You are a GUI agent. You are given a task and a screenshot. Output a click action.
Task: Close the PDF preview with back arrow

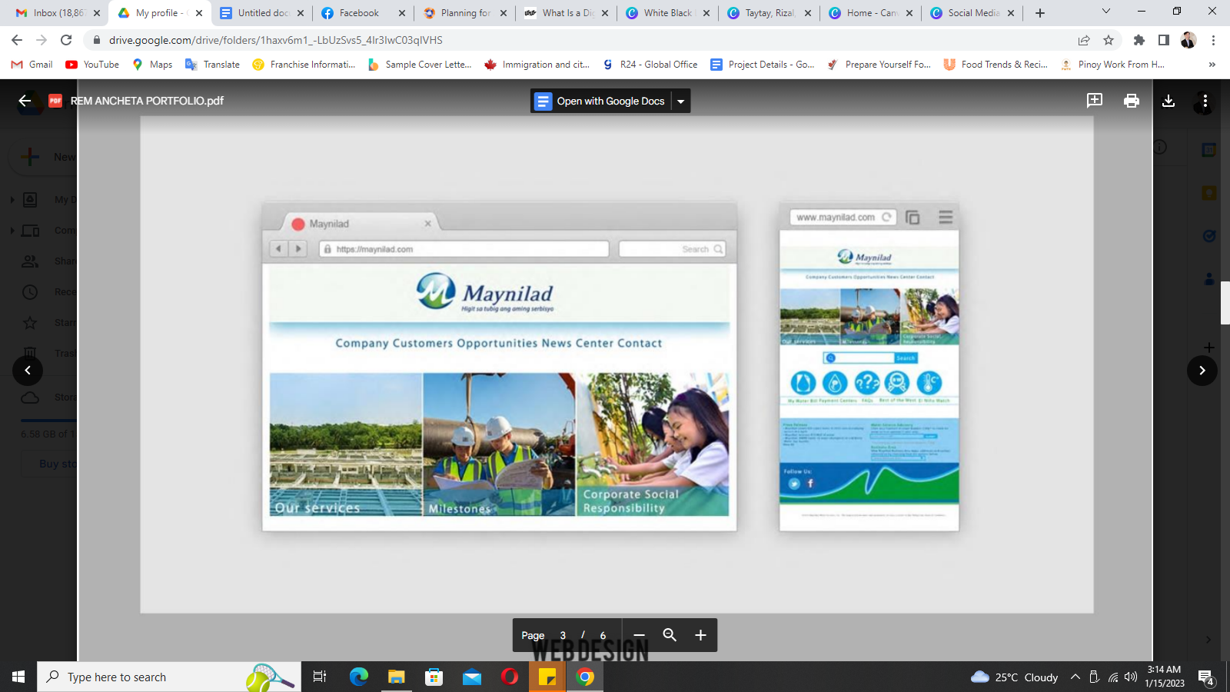pos(25,101)
